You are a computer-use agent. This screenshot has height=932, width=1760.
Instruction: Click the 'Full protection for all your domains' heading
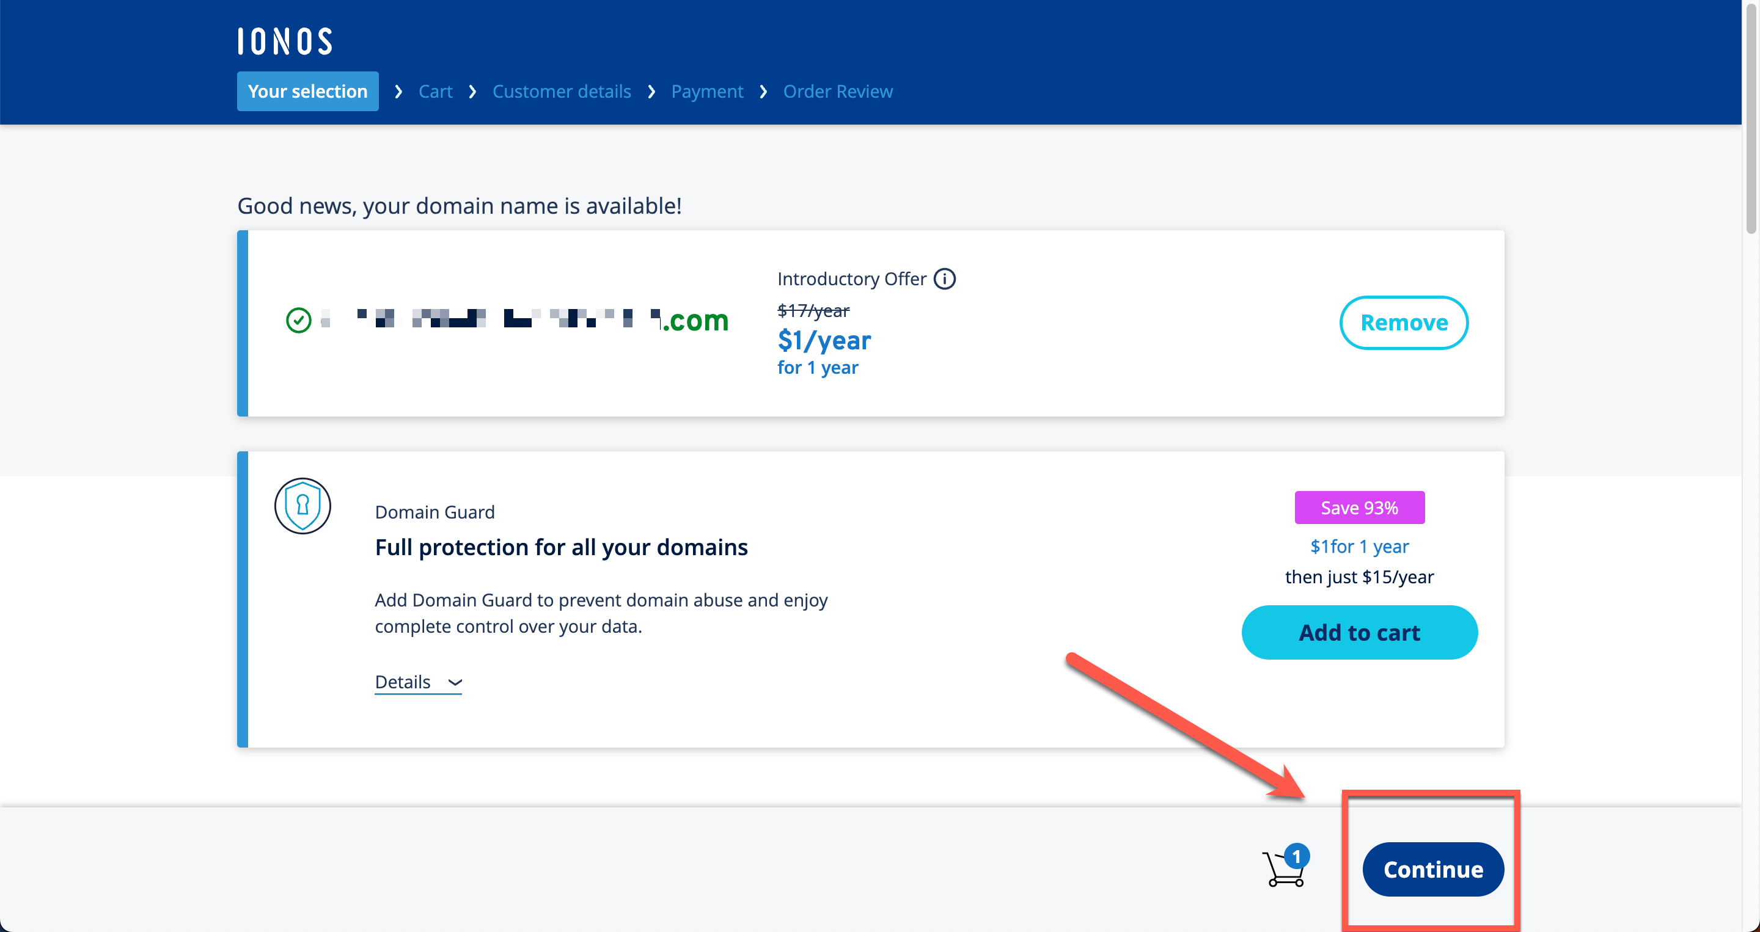point(561,547)
